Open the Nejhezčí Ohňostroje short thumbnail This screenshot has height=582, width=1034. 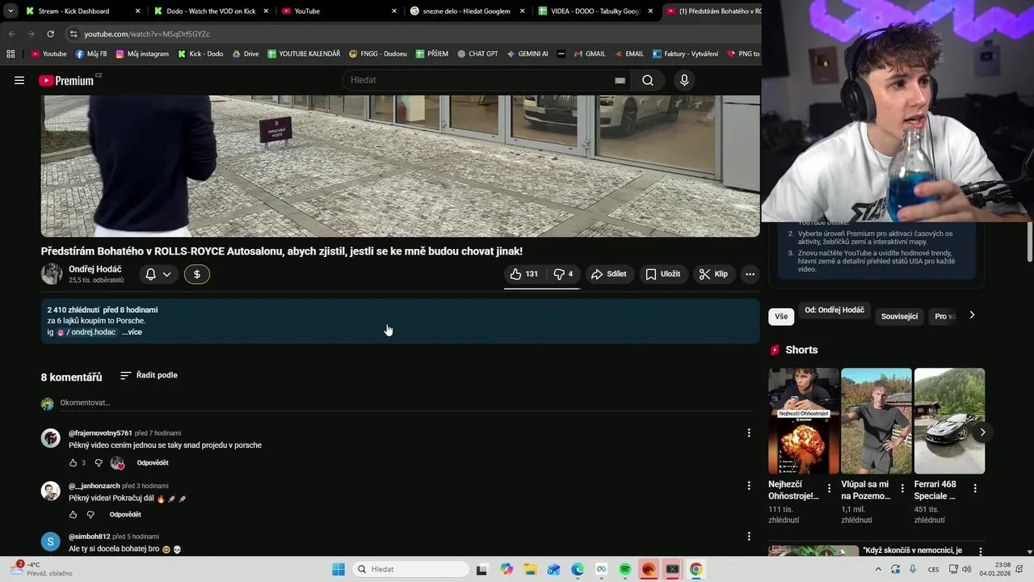[x=804, y=421]
